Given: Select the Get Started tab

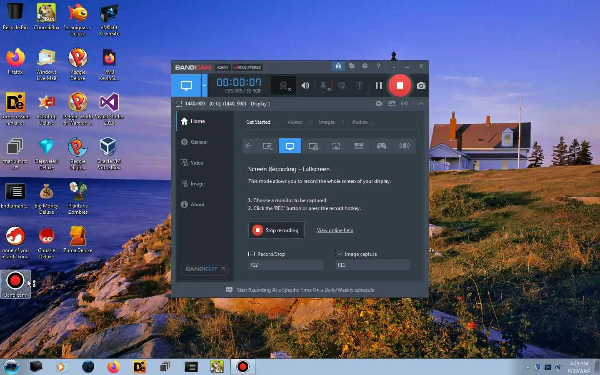Looking at the screenshot, I should point(258,122).
